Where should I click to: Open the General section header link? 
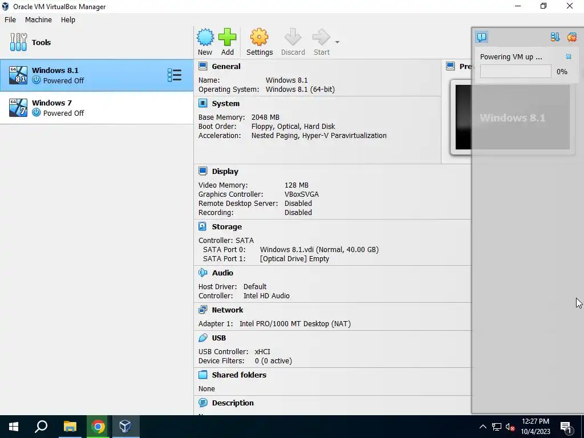tap(226, 66)
